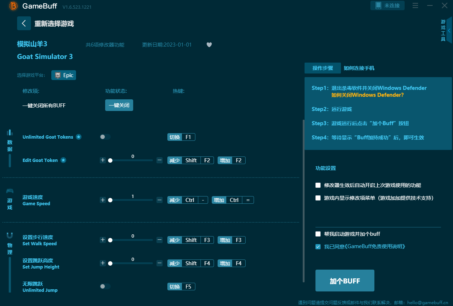Click the Unlimited Goat Tokens label

[48, 137]
